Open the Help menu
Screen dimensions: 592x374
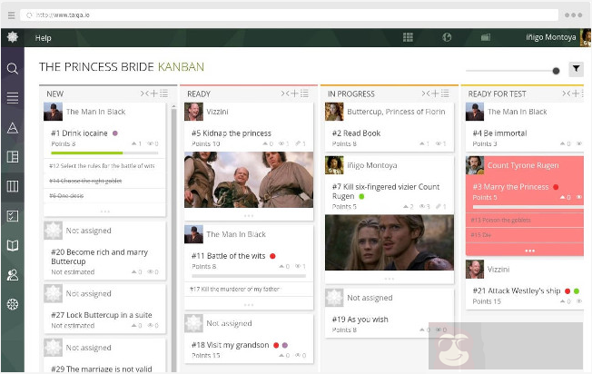(44, 37)
